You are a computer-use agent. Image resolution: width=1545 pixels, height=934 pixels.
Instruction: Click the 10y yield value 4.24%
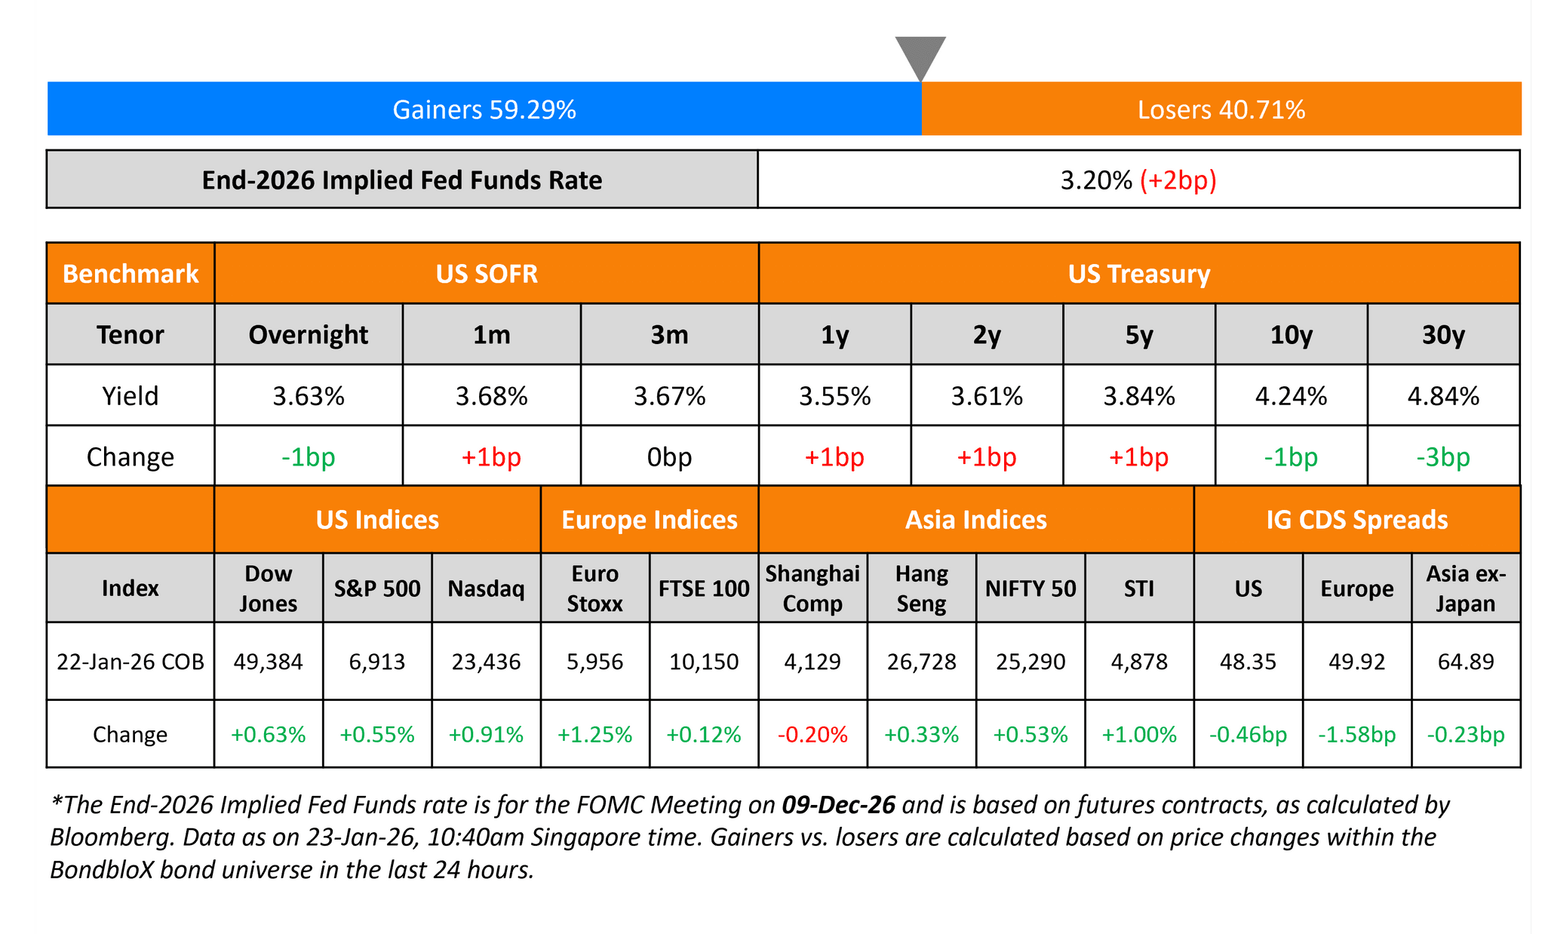pos(1291,396)
